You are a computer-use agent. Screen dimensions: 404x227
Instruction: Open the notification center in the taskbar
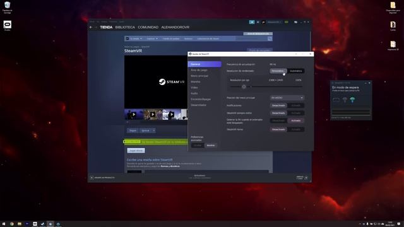[399, 224]
